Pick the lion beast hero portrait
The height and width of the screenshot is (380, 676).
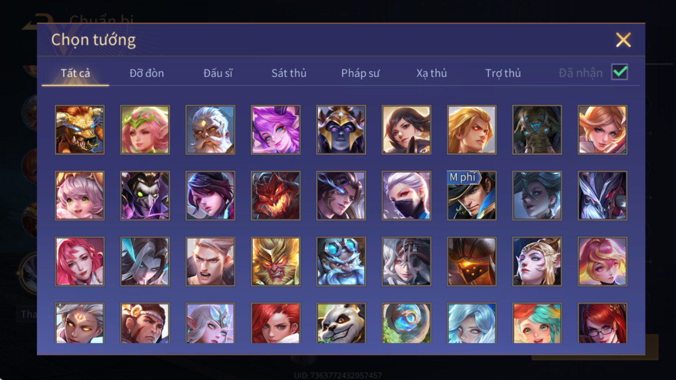[x=80, y=130]
